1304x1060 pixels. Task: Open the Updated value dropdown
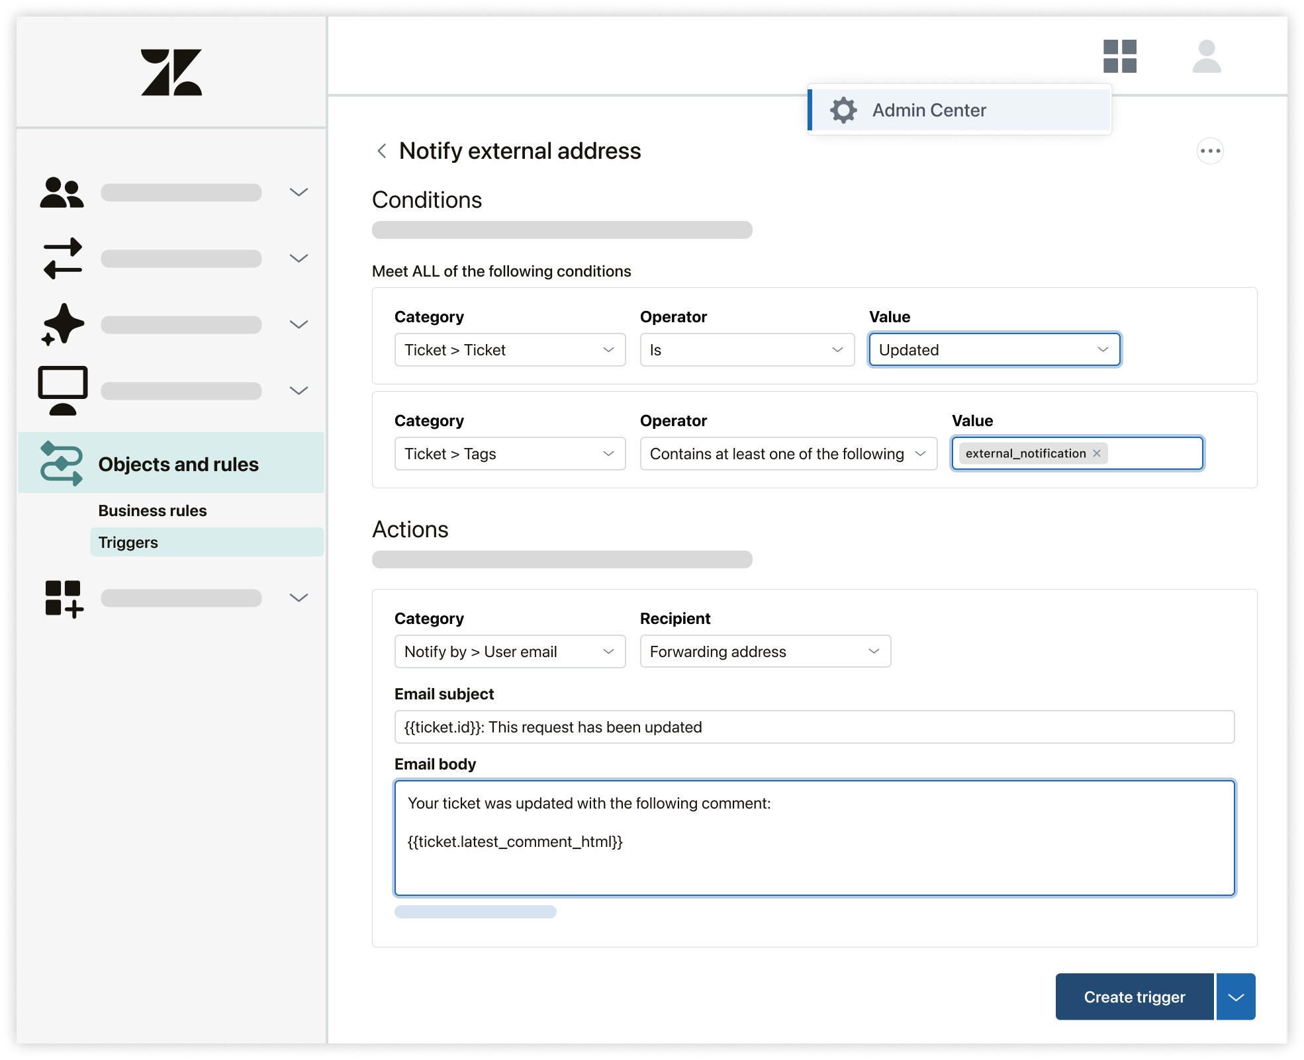994,350
